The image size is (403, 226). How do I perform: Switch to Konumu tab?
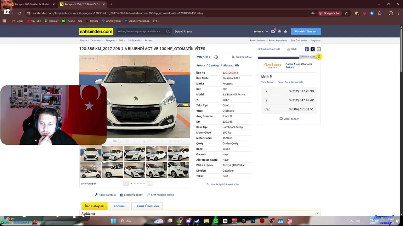coord(120,206)
